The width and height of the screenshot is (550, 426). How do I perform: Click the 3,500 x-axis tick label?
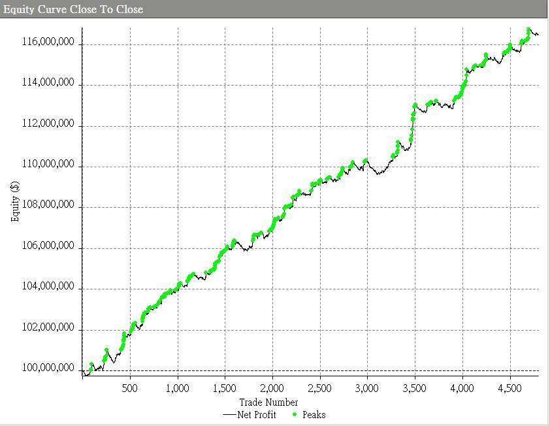[x=415, y=388]
